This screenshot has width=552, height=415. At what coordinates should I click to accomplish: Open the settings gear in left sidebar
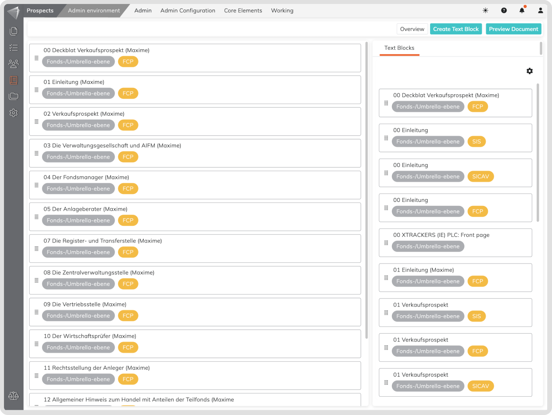[x=14, y=113]
